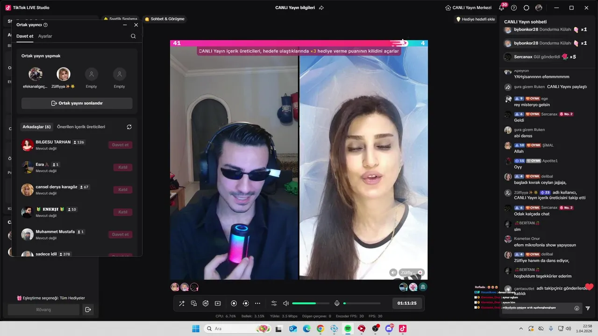Select Önerilen içerik üreticileri tab
598x336 pixels.
[81, 127]
